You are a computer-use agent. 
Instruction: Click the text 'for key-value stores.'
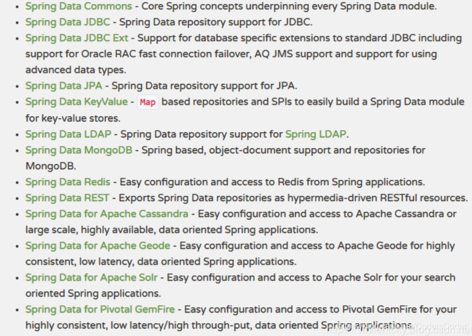[x=73, y=118]
